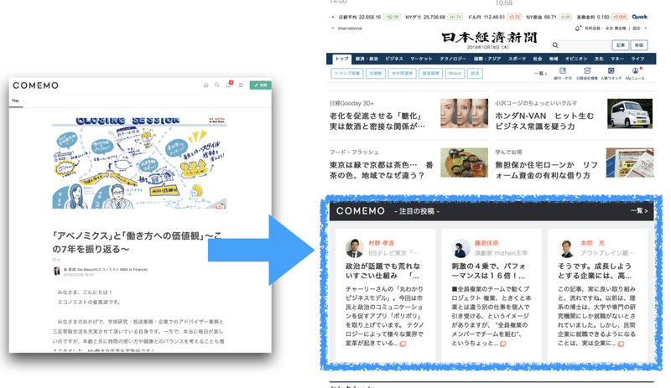Screen dimensions: 671x388
Task: Click the comment icon on 村野 post
Action: click(x=403, y=344)
